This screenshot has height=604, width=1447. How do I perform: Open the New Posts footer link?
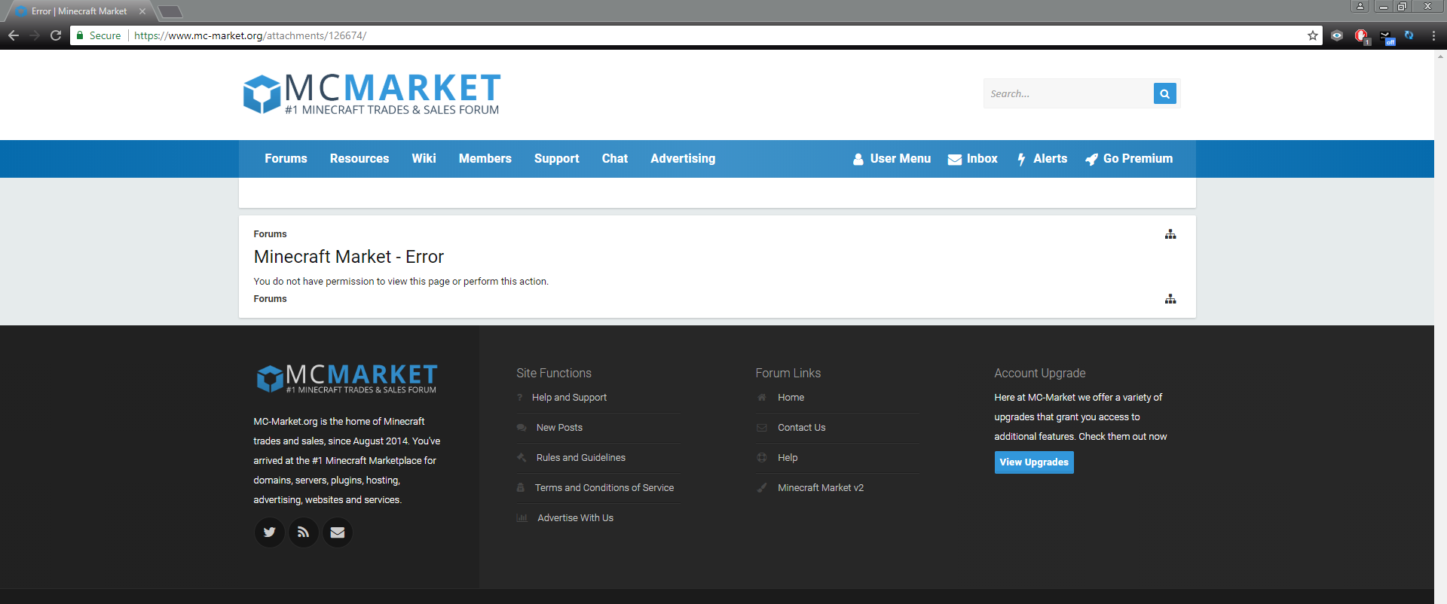559,428
